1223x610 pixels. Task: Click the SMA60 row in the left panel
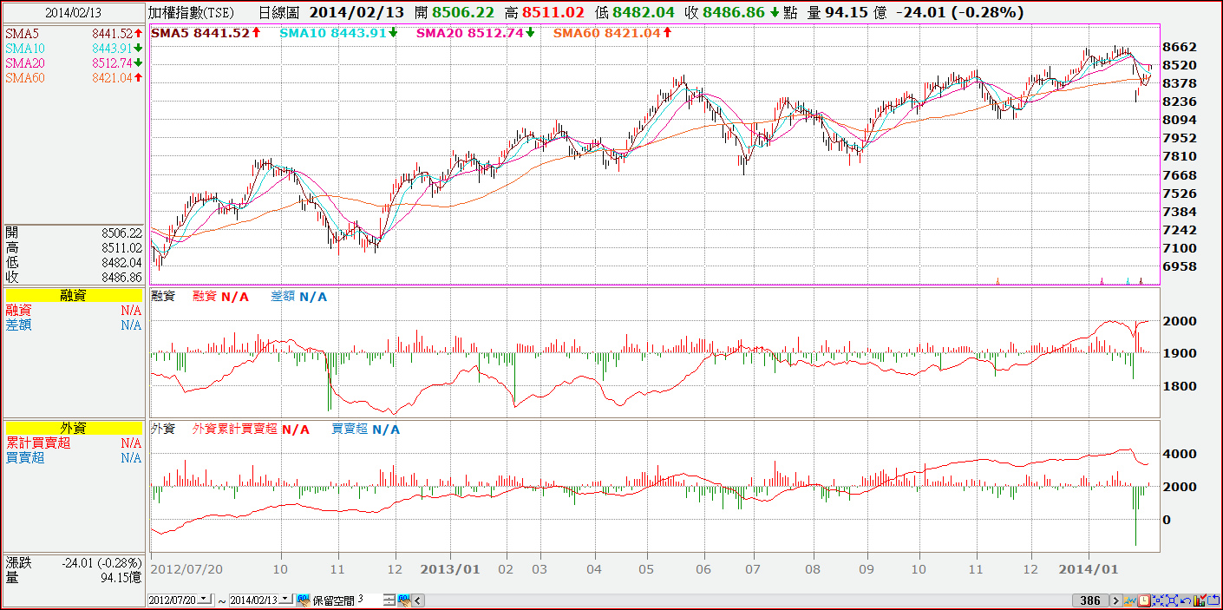pos(73,78)
